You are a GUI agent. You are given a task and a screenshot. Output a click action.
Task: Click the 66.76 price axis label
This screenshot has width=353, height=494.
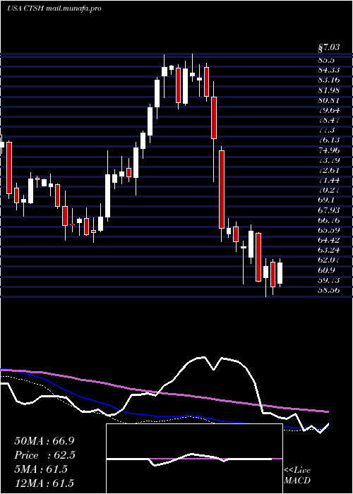[328, 220]
